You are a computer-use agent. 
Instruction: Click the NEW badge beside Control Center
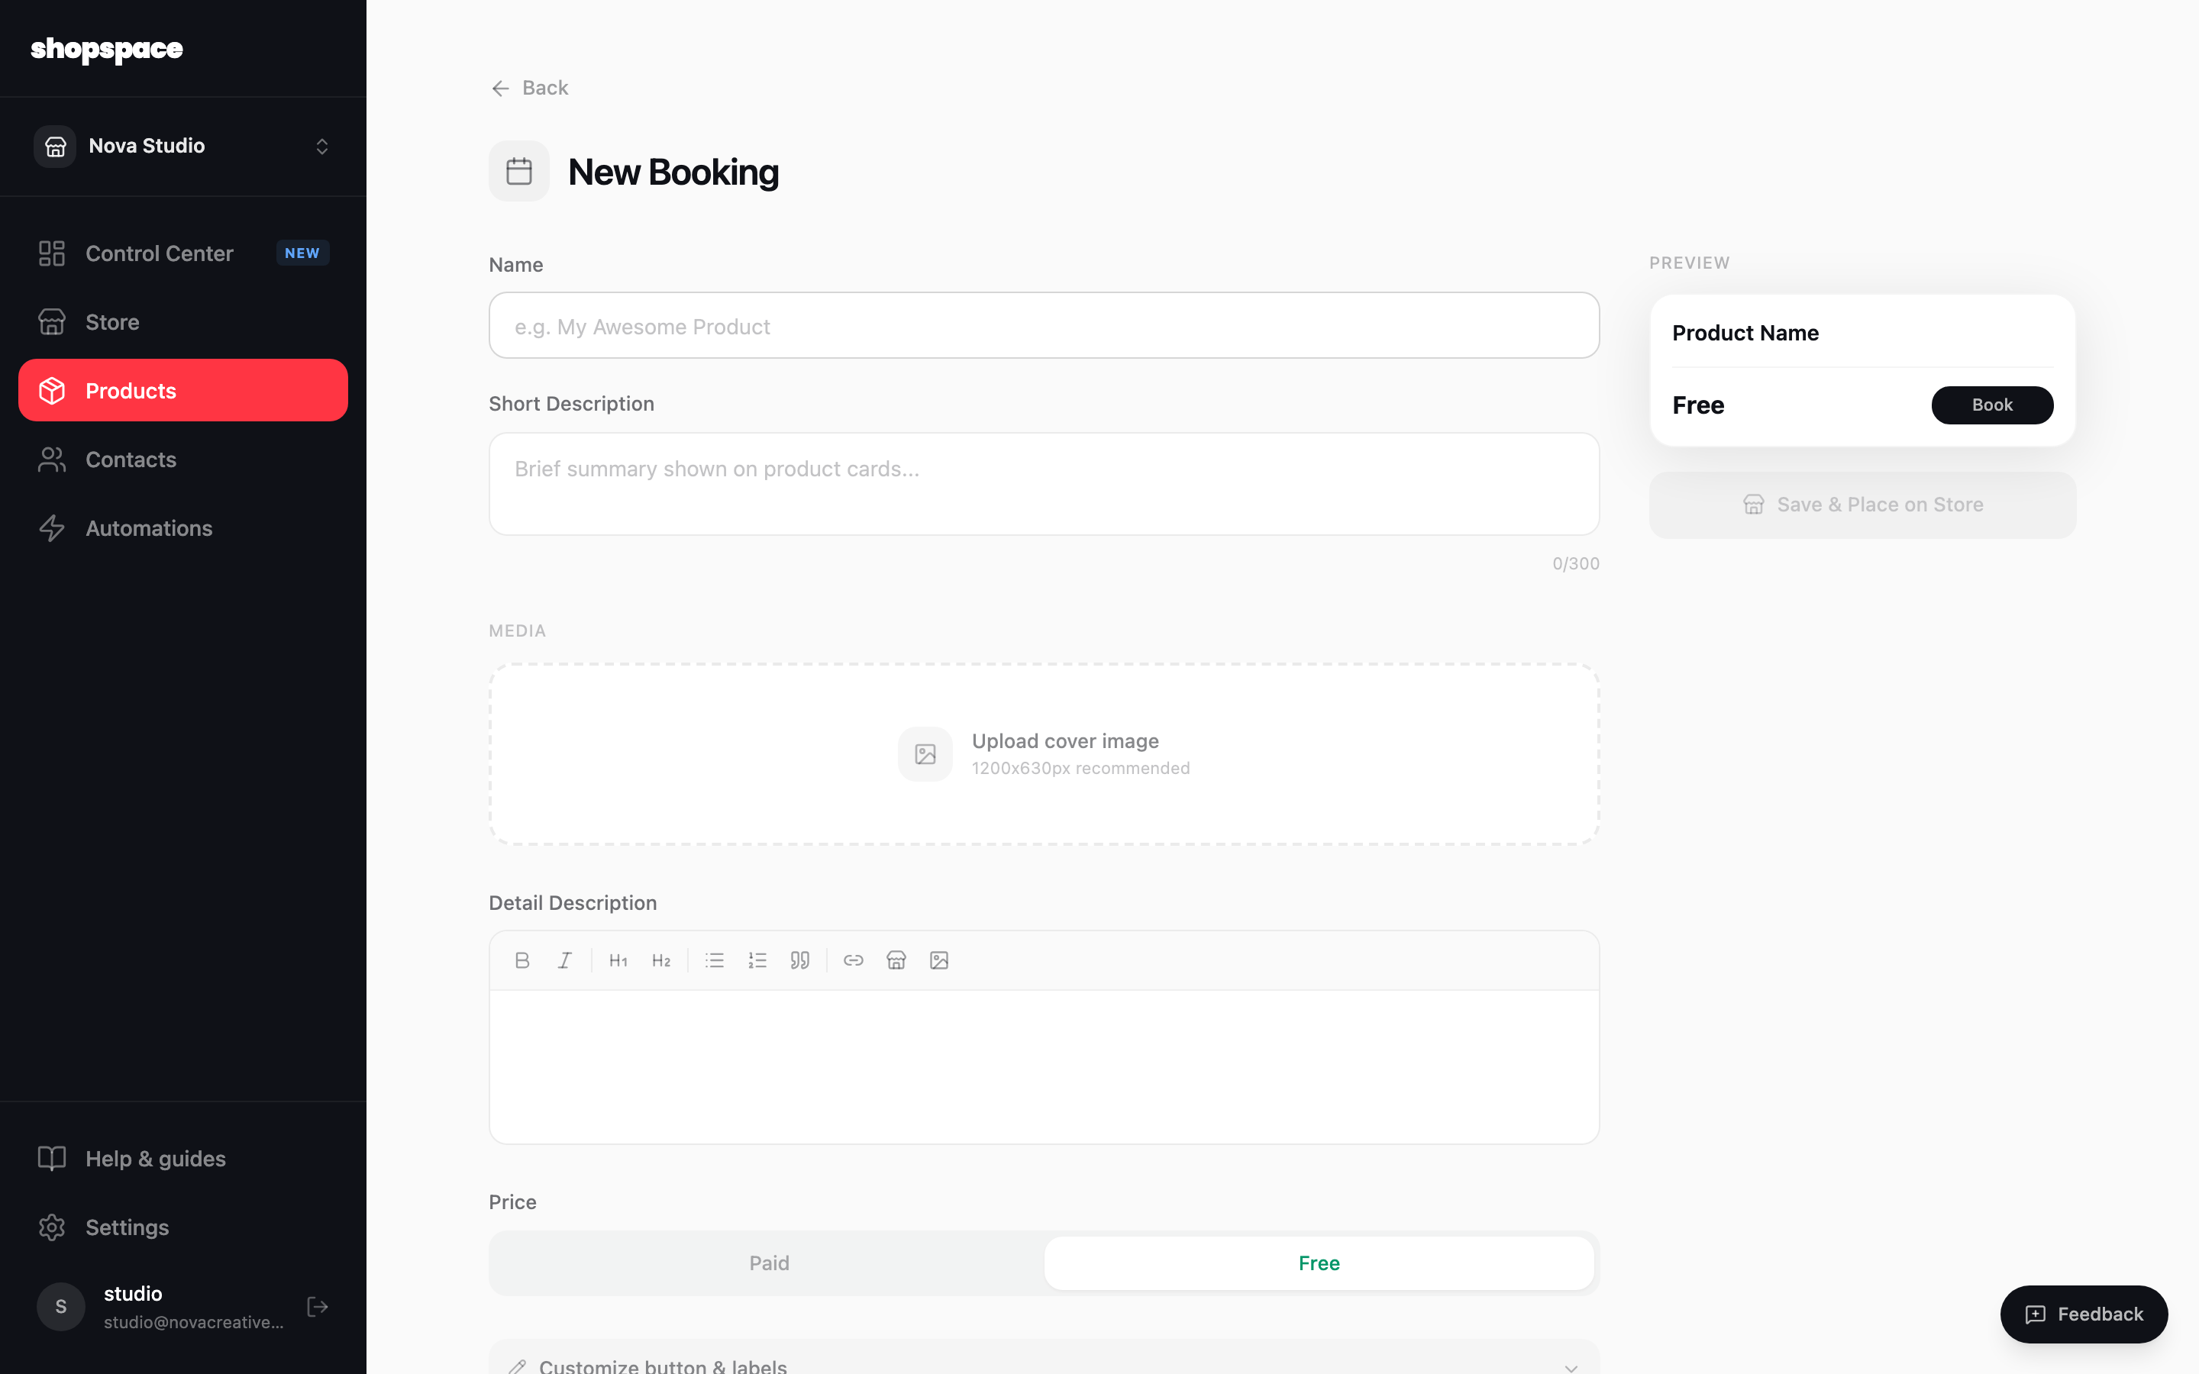coord(302,253)
